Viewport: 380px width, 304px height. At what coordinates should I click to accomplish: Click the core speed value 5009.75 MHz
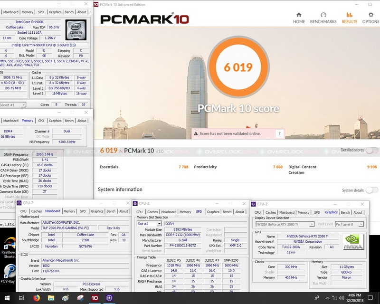click(x=13, y=77)
